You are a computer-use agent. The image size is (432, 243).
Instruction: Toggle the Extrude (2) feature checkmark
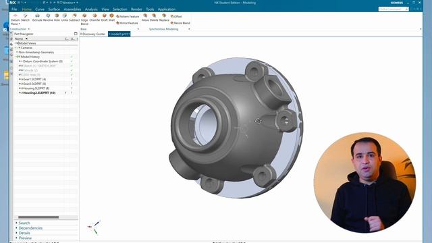[x=72, y=70]
